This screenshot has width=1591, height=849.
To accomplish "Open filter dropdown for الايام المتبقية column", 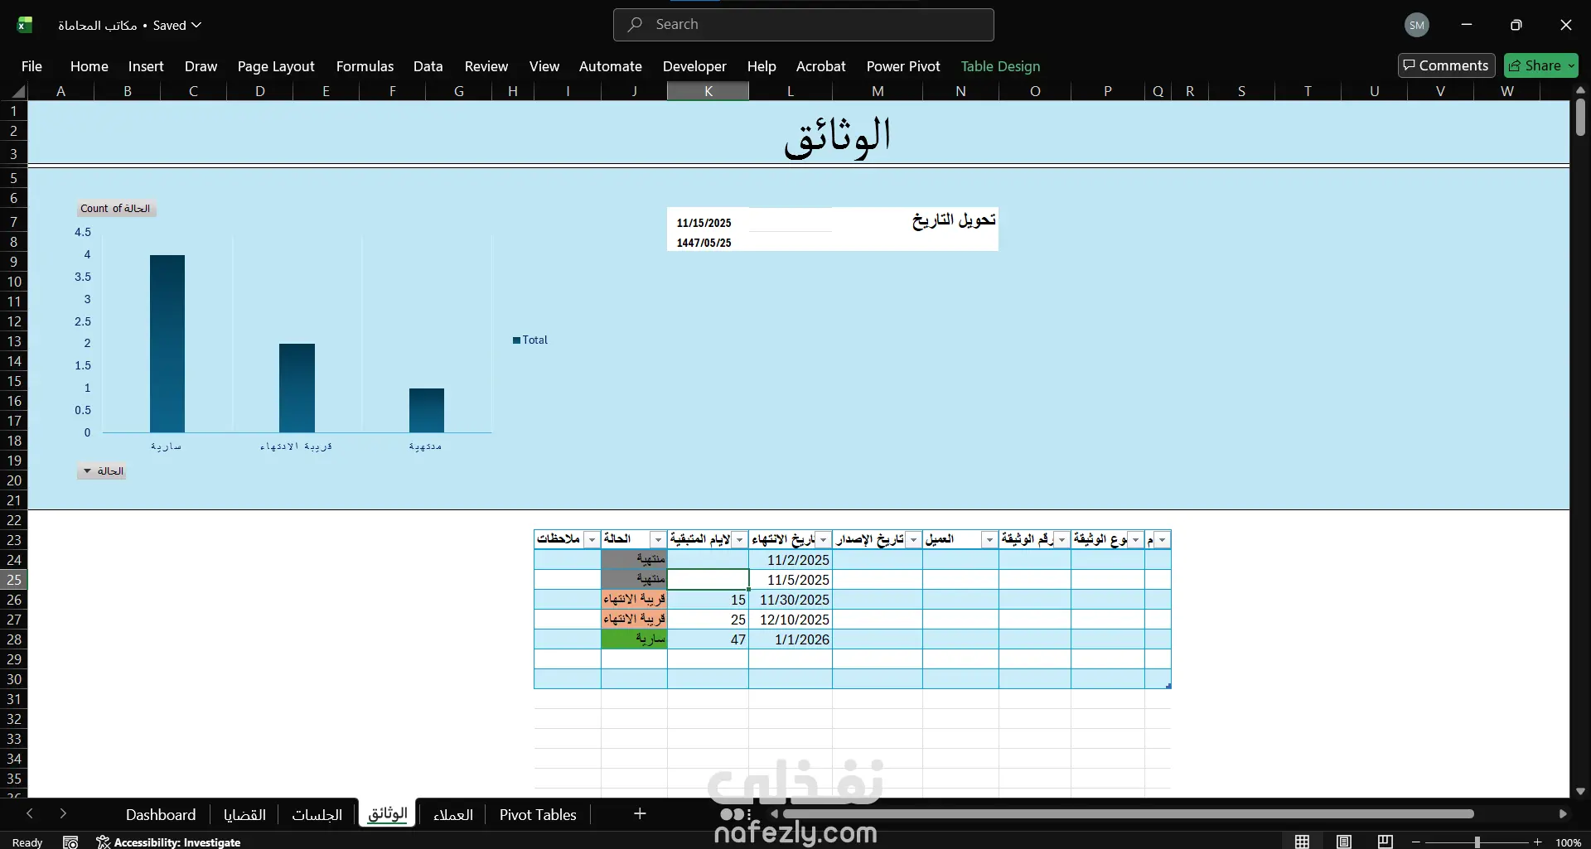I will pos(739,540).
